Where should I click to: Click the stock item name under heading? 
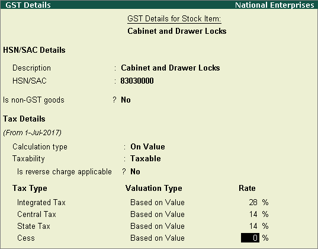click(x=177, y=31)
